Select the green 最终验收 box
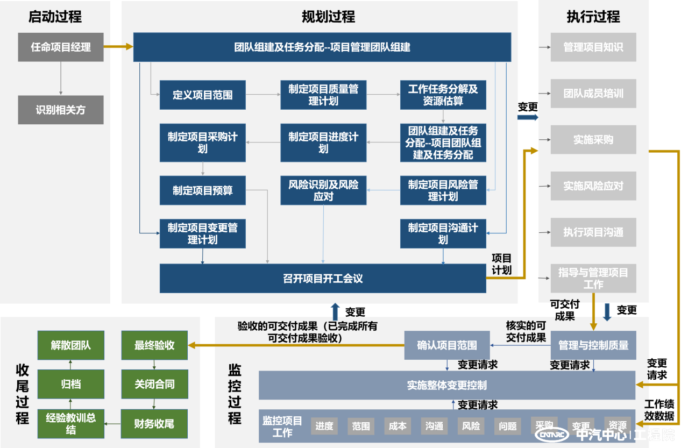Viewport: 681px width, 448px height. (154, 345)
